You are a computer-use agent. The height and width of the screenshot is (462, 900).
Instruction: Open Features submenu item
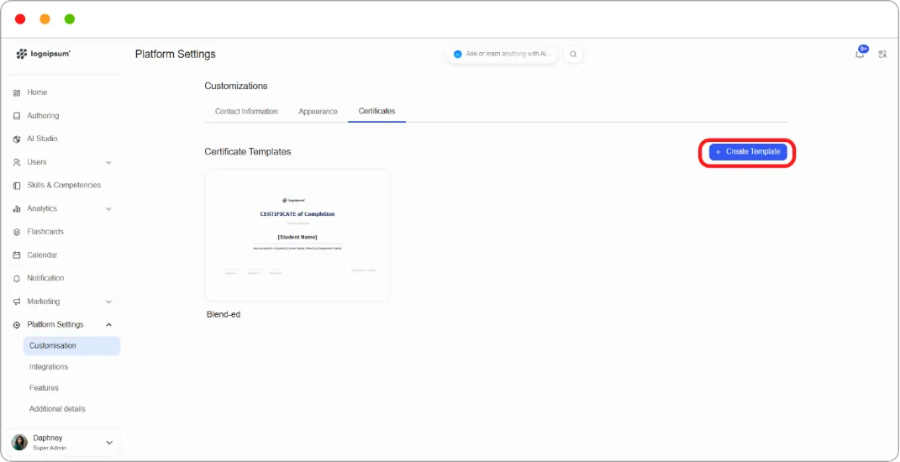coord(45,388)
